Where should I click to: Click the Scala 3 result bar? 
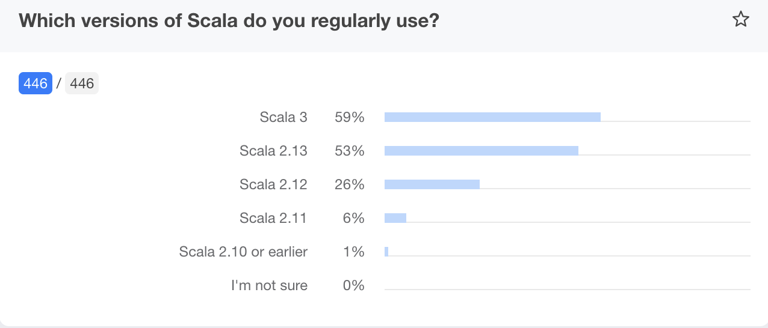492,117
